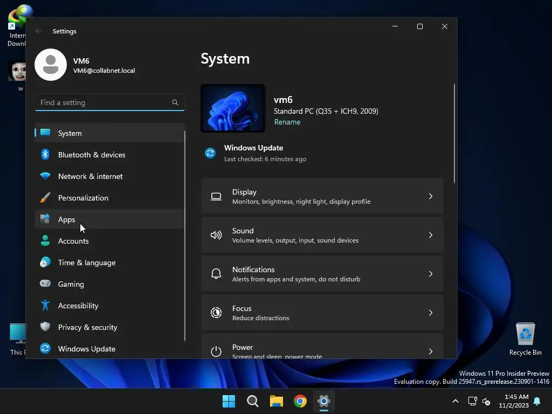The width and height of the screenshot is (552, 414).
Task: Click the main content vertical scrollbar
Action: tap(454, 133)
